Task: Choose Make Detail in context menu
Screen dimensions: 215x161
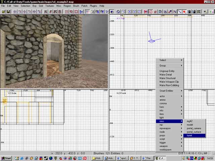Action: [x=166, y=74]
